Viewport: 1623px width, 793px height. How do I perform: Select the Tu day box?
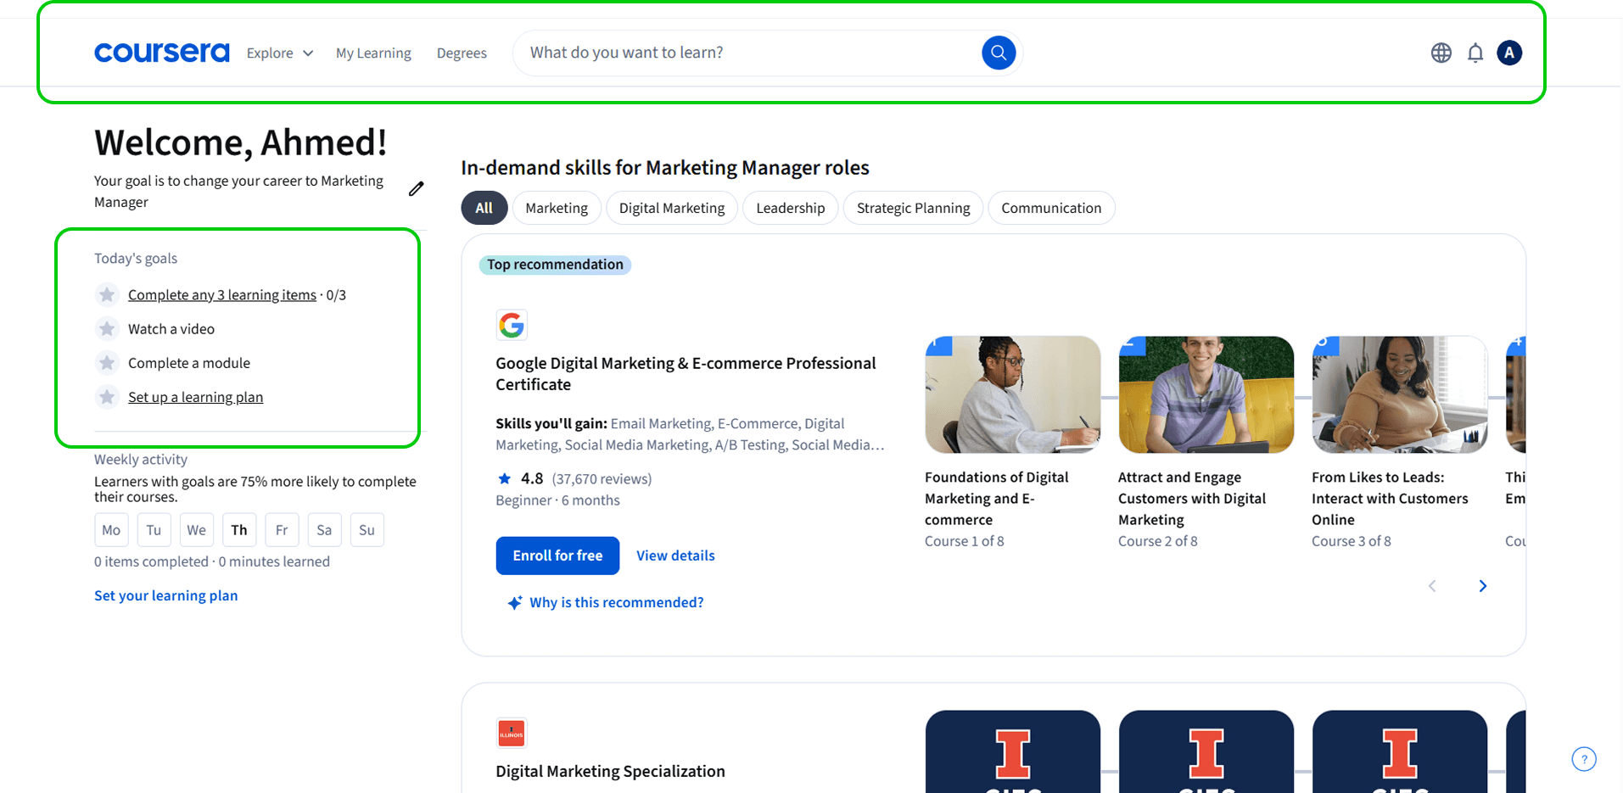coord(154,530)
